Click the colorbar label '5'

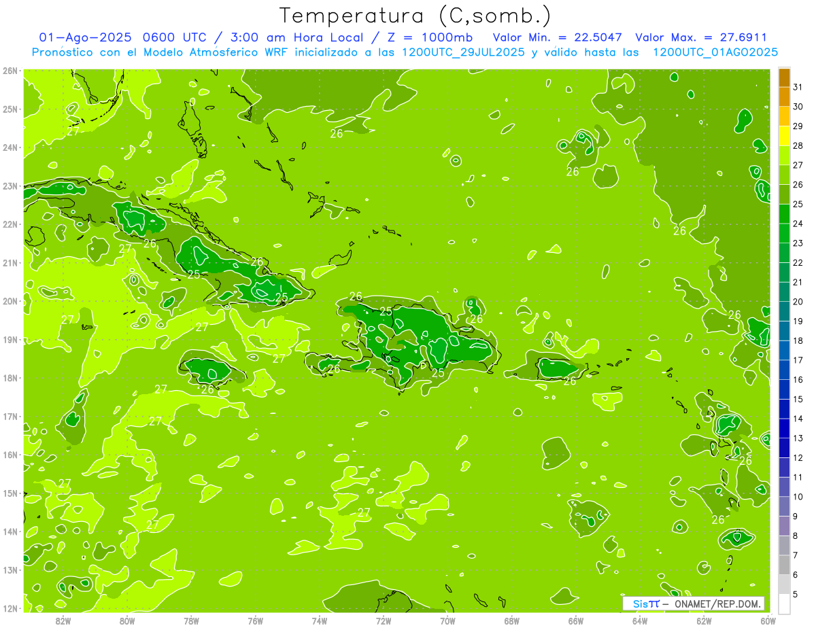(x=796, y=594)
